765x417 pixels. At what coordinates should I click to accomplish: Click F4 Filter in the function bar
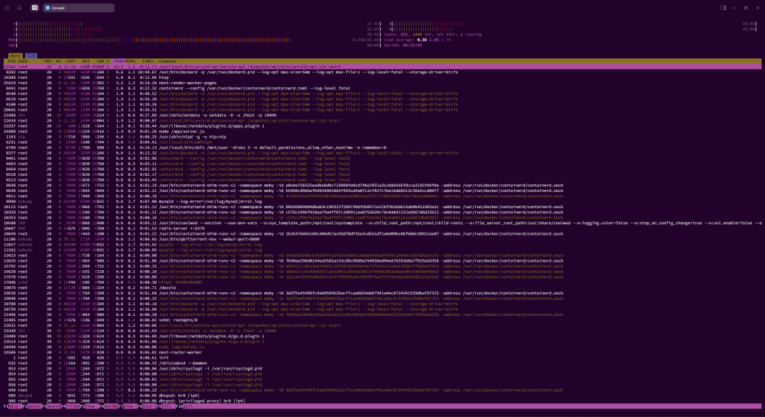point(71,406)
